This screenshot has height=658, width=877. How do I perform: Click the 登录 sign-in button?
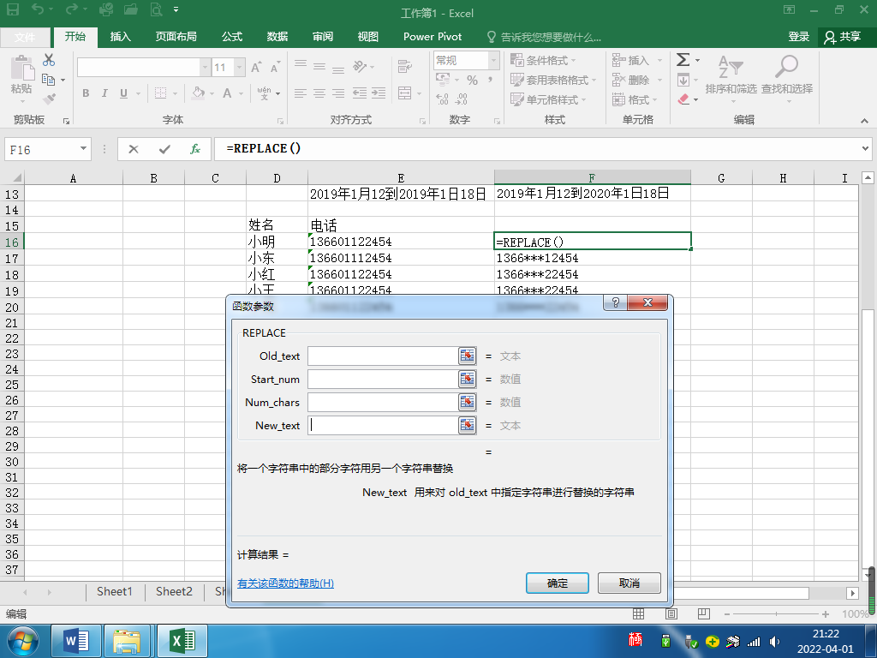pyautogui.click(x=799, y=37)
